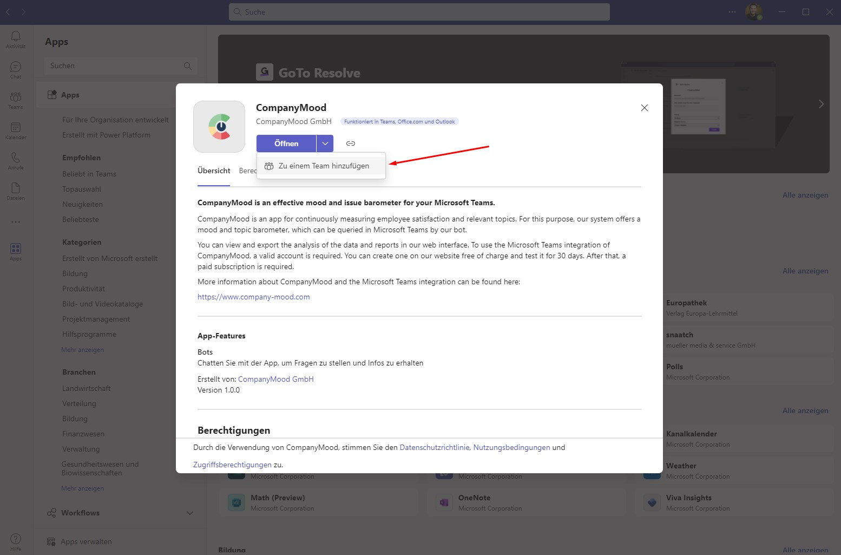
Task: Open the Zugriffsberechtigungen link
Action: point(232,465)
